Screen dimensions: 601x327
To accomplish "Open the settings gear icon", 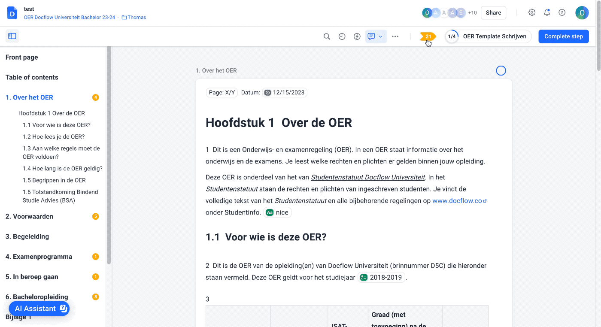I will (x=532, y=12).
